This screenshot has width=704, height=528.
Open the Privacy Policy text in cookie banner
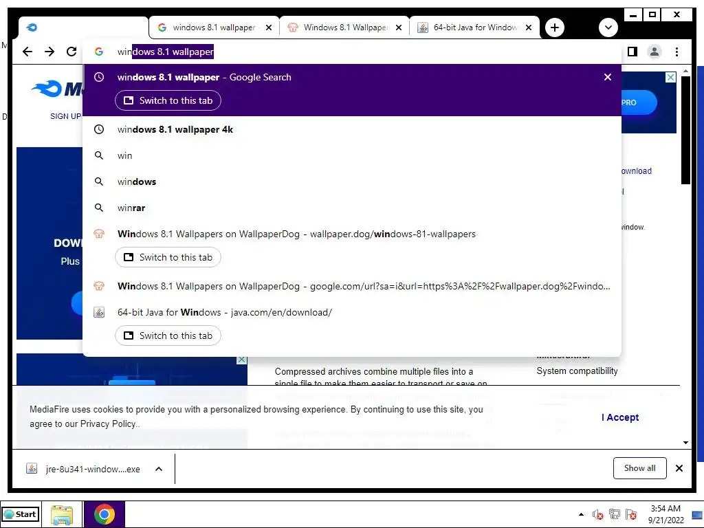pyautogui.click(x=107, y=423)
